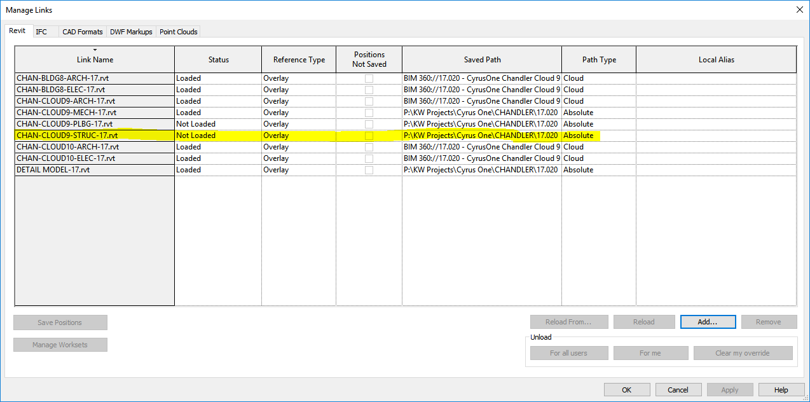Click the Saved Path column header
810x402 pixels.
pyautogui.click(x=482, y=59)
